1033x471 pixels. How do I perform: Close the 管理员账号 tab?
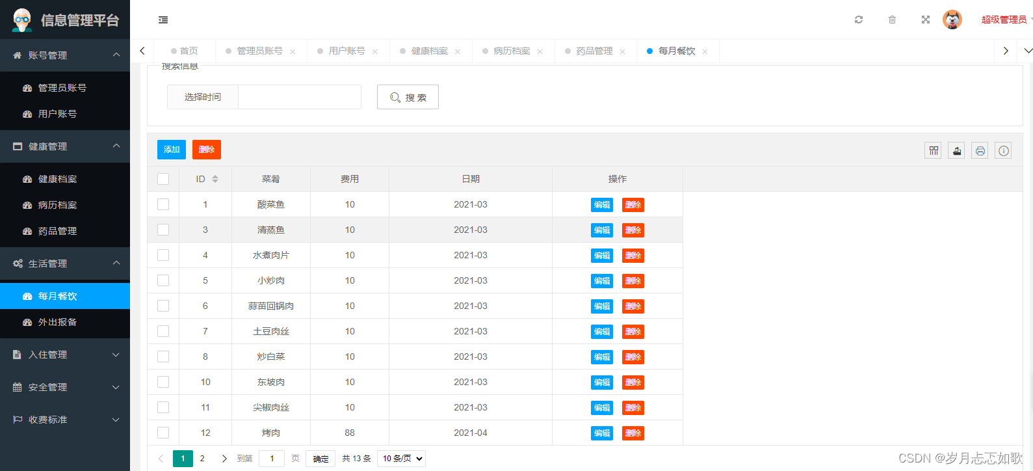coord(293,51)
